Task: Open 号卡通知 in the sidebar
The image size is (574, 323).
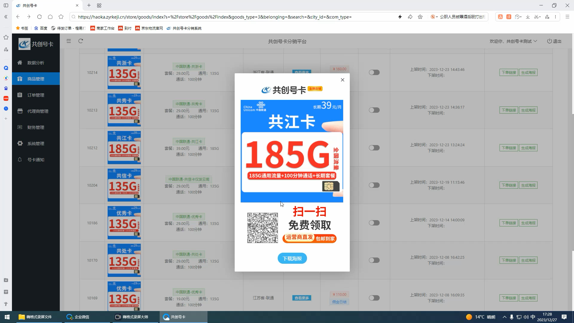Action: [x=36, y=159]
